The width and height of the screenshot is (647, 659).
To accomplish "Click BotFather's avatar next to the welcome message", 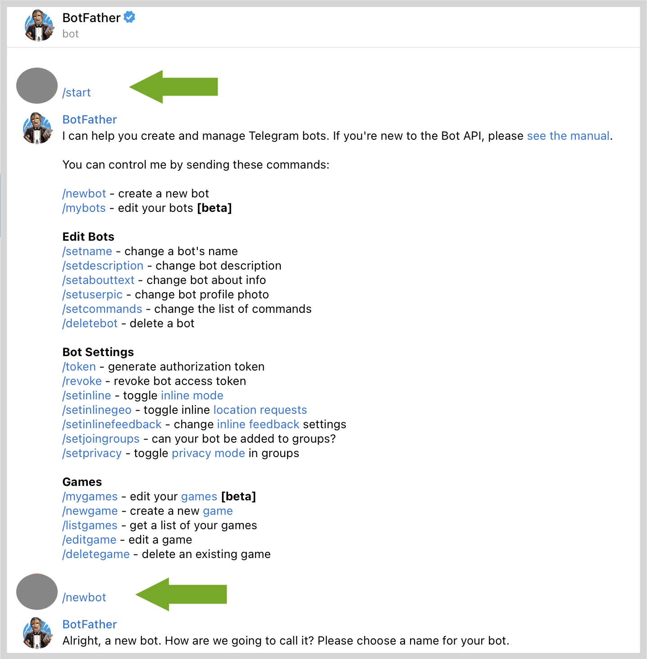I will [38, 128].
